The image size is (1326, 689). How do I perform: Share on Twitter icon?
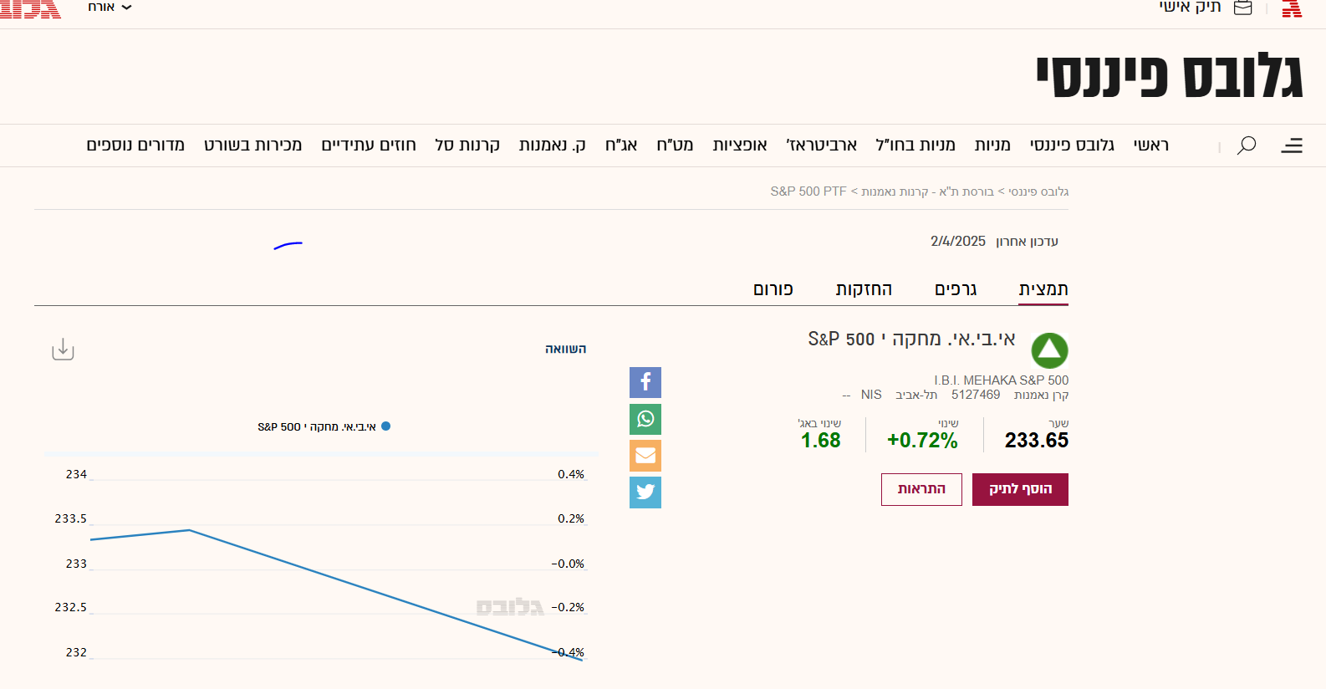coord(645,493)
